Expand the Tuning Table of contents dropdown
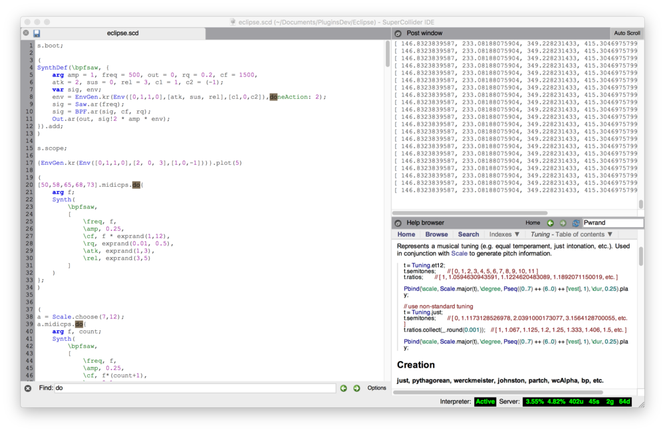This screenshot has width=665, height=432. click(x=571, y=235)
